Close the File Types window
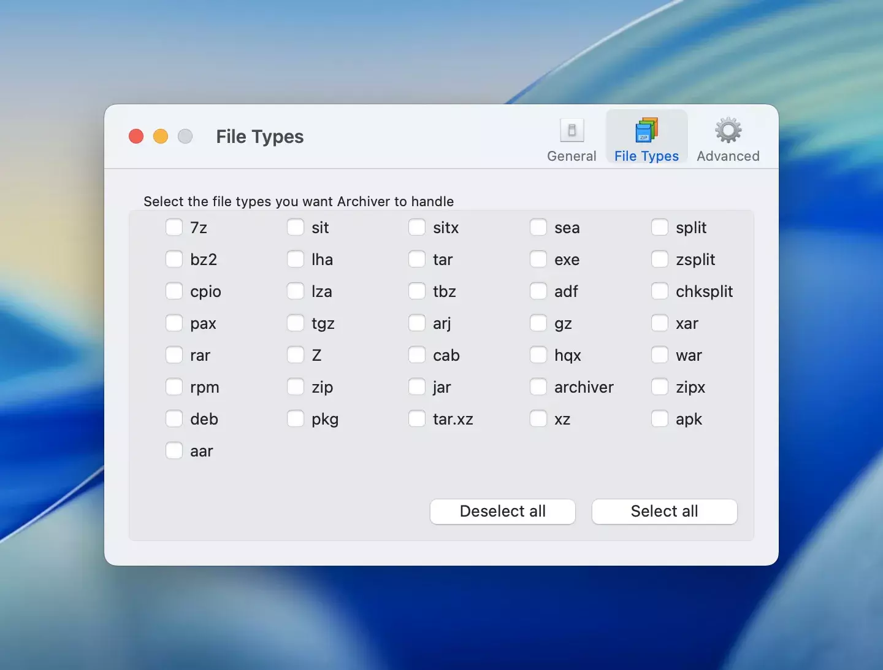883x670 pixels. (x=136, y=136)
